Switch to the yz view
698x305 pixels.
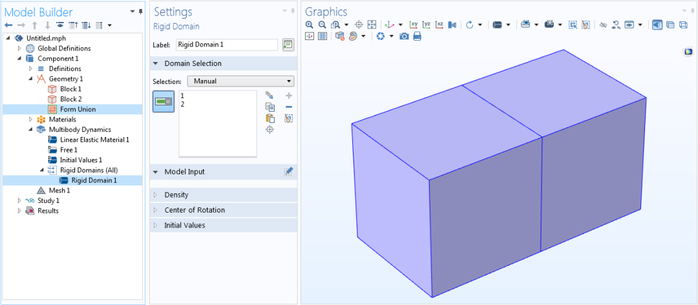coord(427,25)
